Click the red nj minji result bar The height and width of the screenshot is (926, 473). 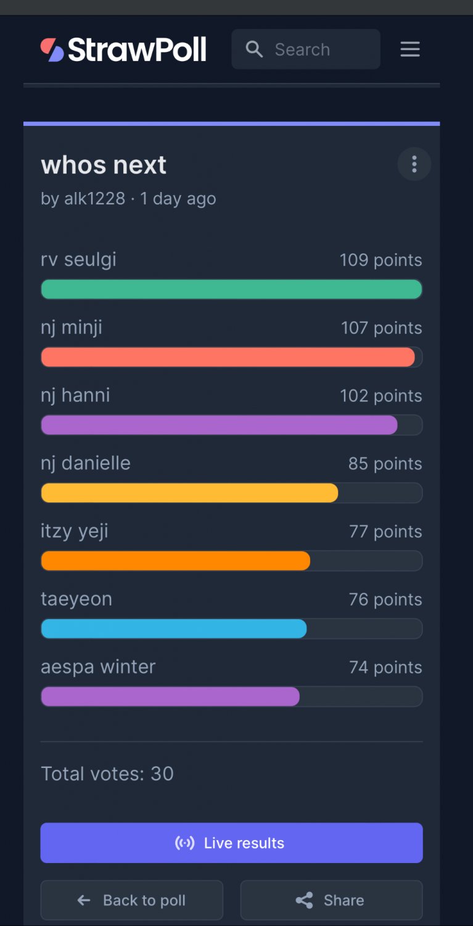pyautogui.click(x=228, y=357)
